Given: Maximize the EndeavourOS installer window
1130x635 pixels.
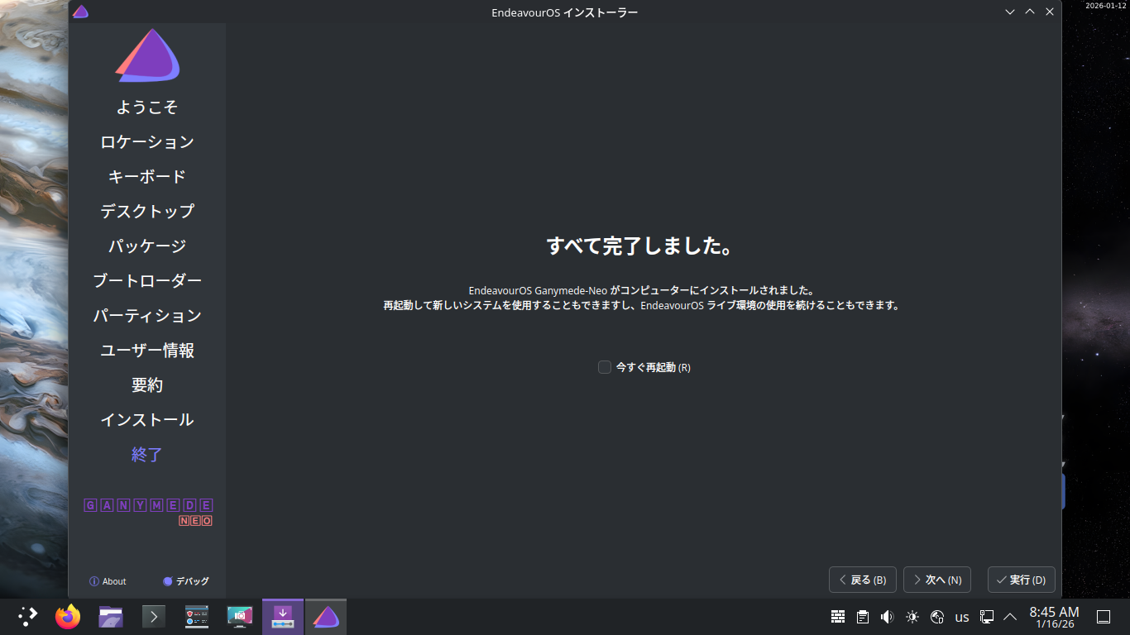Looking at the screenshot, I should 1030,12.
